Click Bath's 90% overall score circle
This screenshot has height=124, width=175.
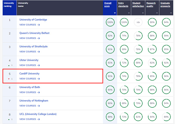(x=110, y=90)
